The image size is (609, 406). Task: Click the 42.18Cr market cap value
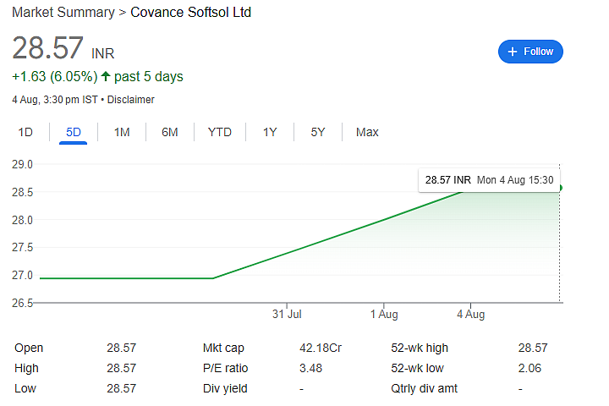pyautogui.click(x=321, y=348)
